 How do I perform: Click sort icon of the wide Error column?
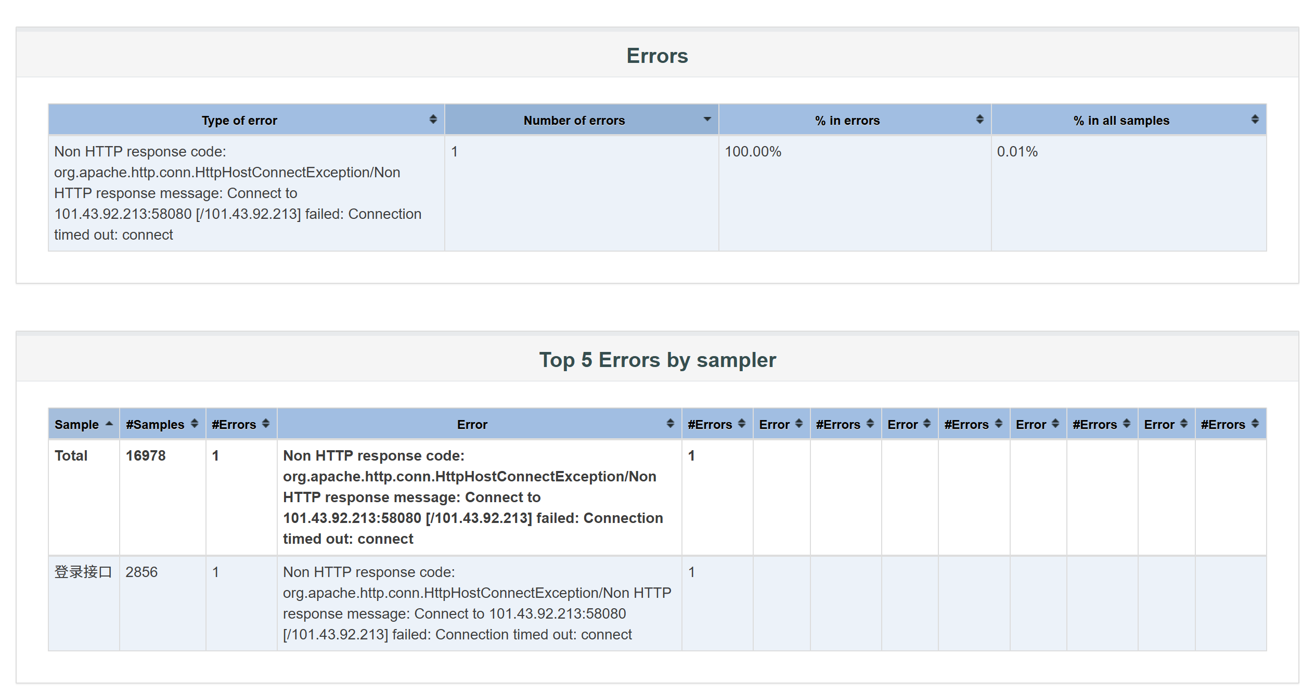click(x=670, y=424)
